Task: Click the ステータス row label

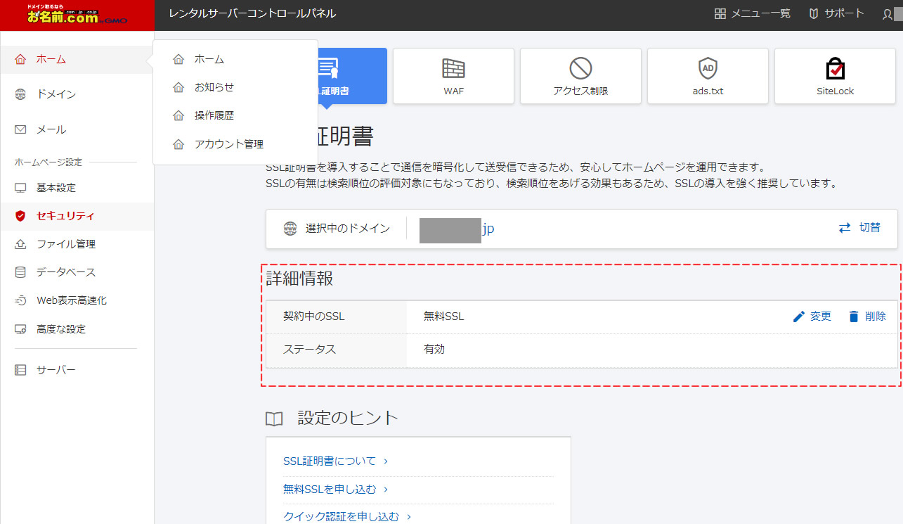Action: pyautogui.click(x=309, y=349)
